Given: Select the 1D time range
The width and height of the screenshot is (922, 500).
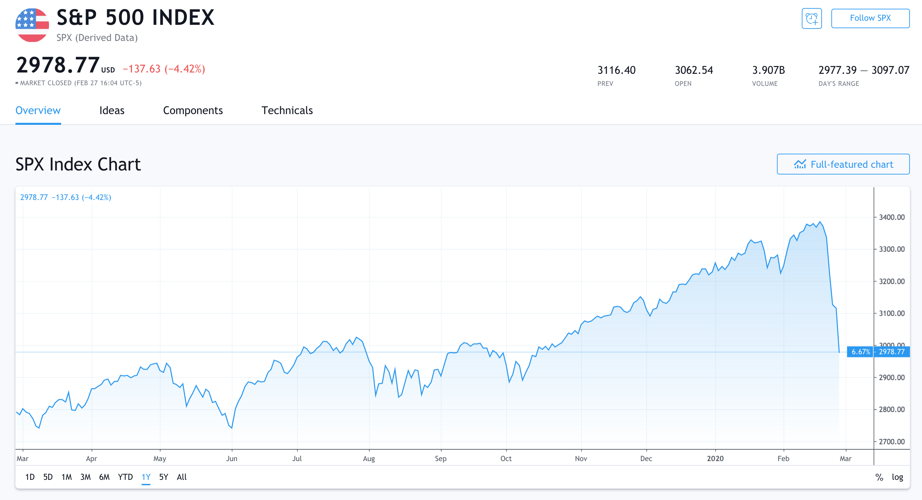Looking at the screenshot, I should [30, 477].
